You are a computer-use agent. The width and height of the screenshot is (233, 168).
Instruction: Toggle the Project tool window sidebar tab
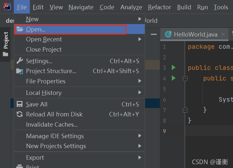(x=5, y=45)
